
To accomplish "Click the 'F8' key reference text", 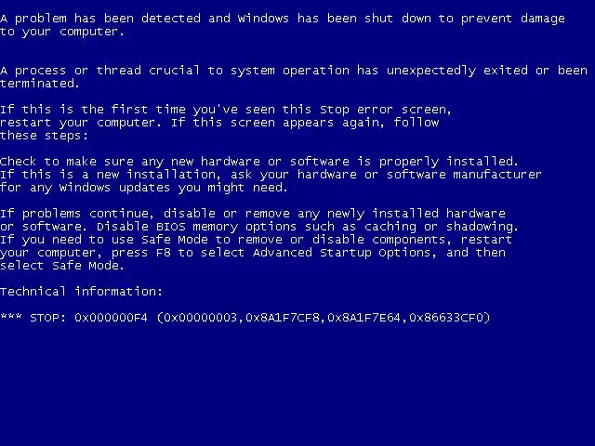I will tap(164, 253).
